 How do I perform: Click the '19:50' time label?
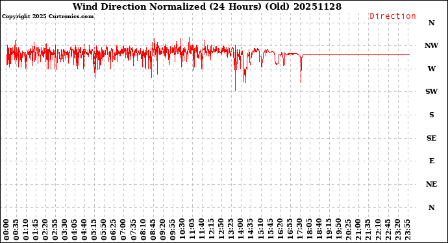pyautogui.click(x=338, y=230)
